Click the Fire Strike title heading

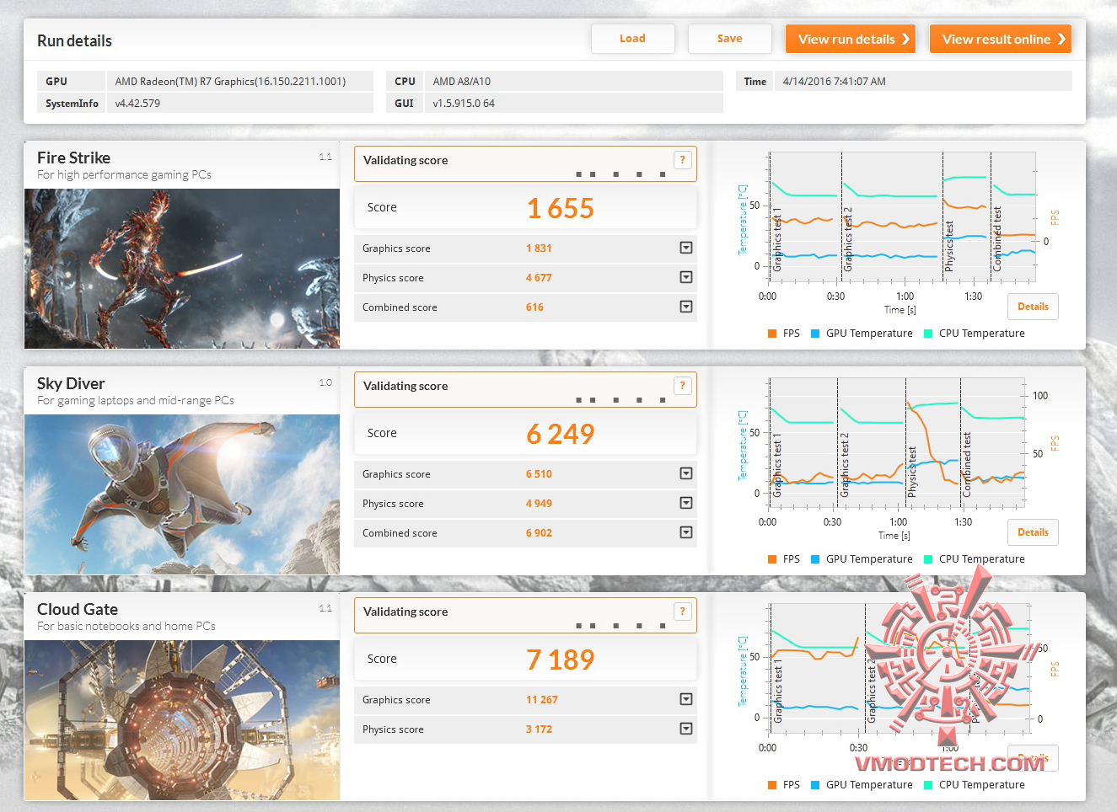coord(73,158)
